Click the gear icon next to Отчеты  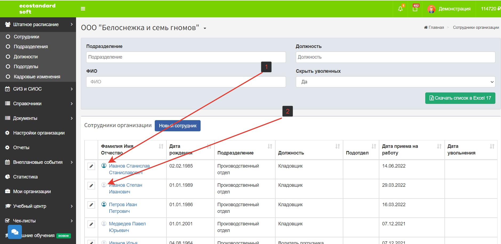[7, 147]
